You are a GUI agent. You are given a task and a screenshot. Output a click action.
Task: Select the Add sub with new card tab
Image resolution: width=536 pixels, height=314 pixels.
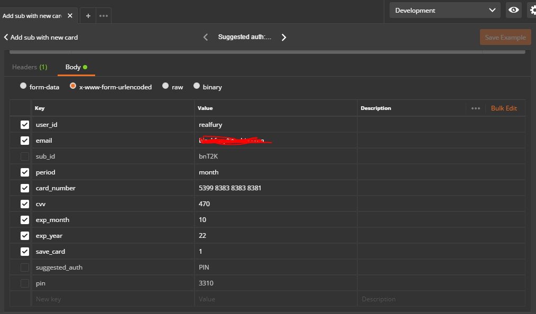pos(32,15)
